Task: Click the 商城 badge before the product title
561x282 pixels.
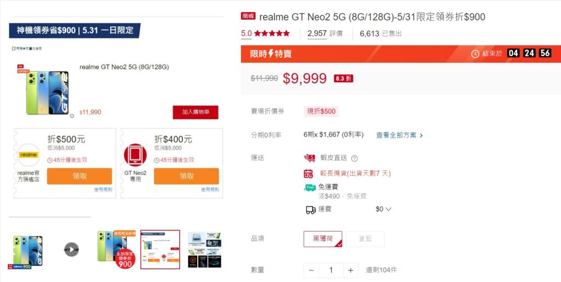Action: (x=248, y=16)
